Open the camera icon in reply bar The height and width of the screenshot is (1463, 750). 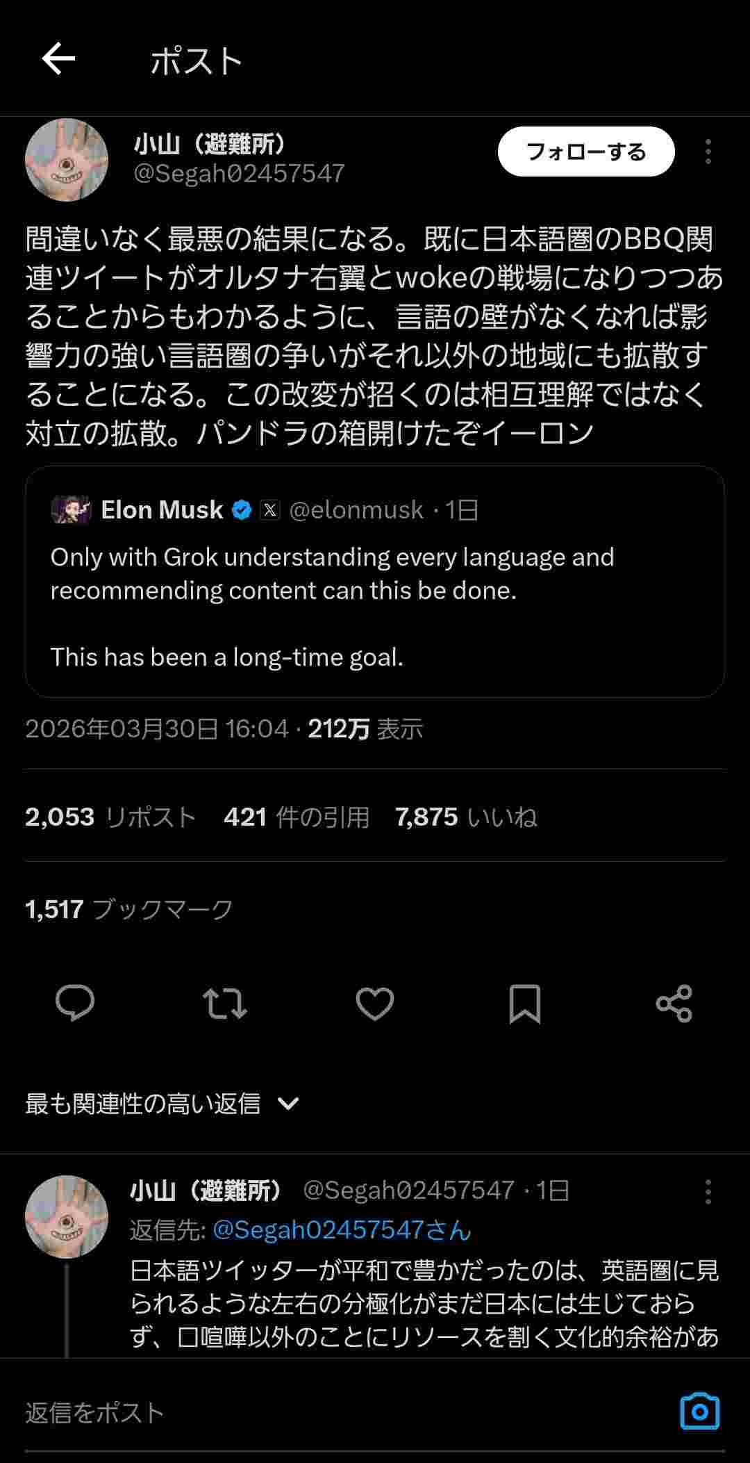point(699,1412)
